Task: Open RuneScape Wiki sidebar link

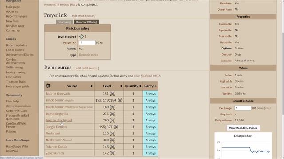Action: pos(17,146)
